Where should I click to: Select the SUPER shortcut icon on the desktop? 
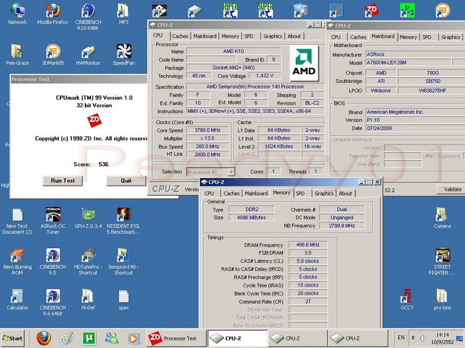pyautogui.click(x=266, y=10)
